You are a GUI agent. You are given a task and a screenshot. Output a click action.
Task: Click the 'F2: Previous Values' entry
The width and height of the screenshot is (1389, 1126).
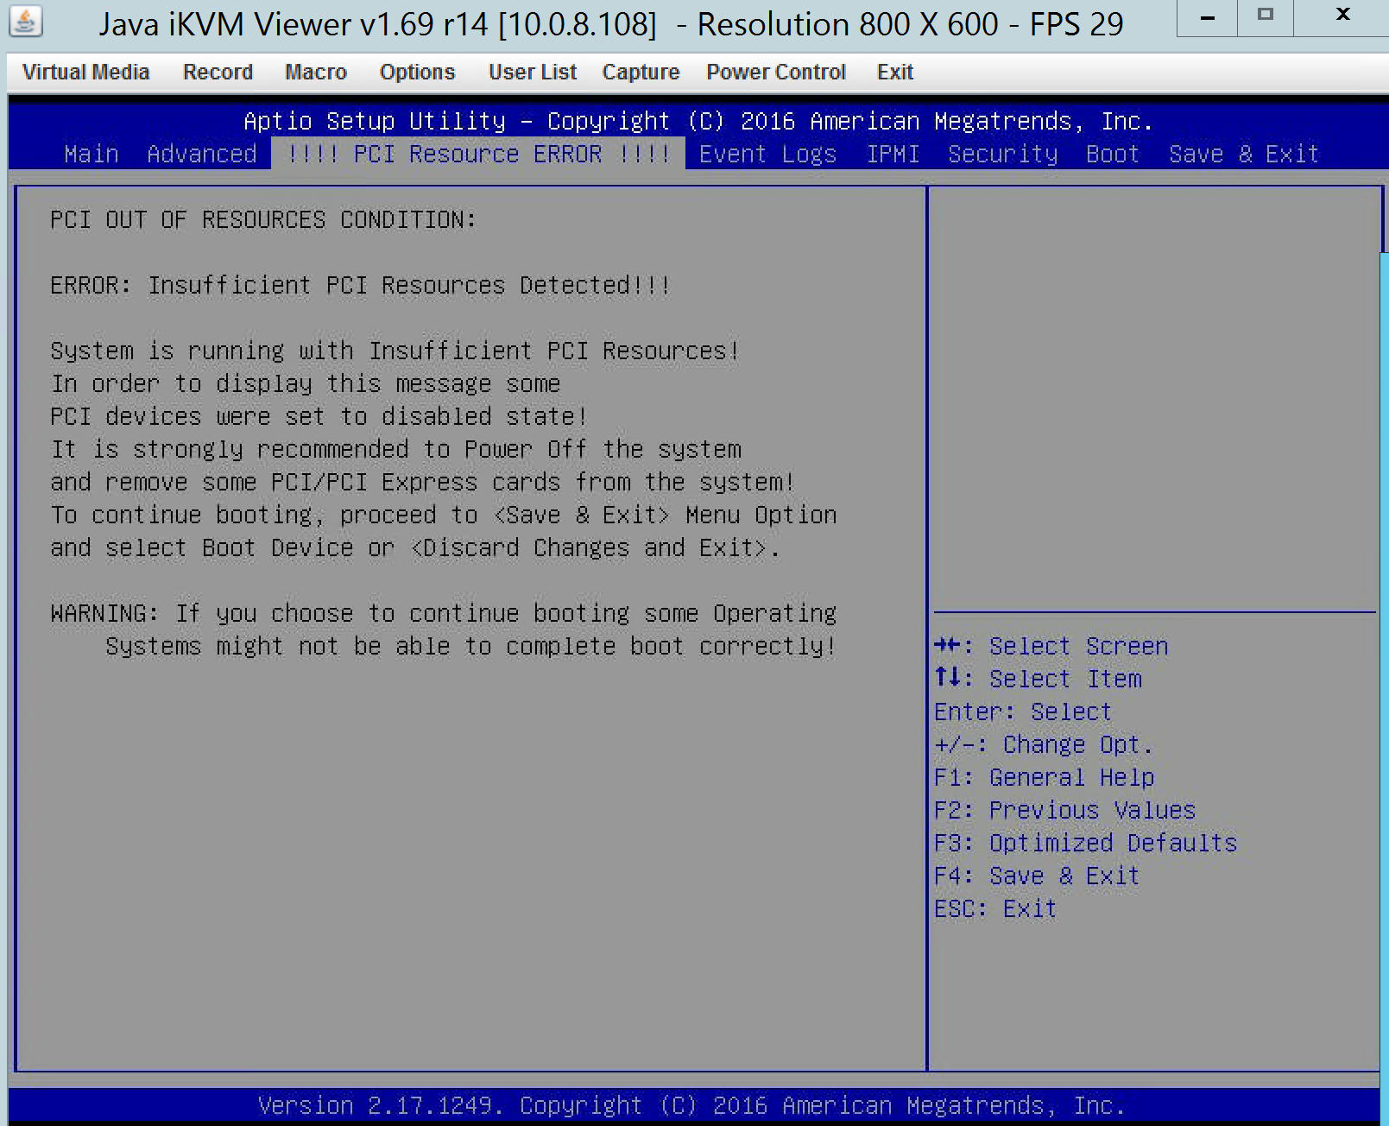tap(1065, 810)
